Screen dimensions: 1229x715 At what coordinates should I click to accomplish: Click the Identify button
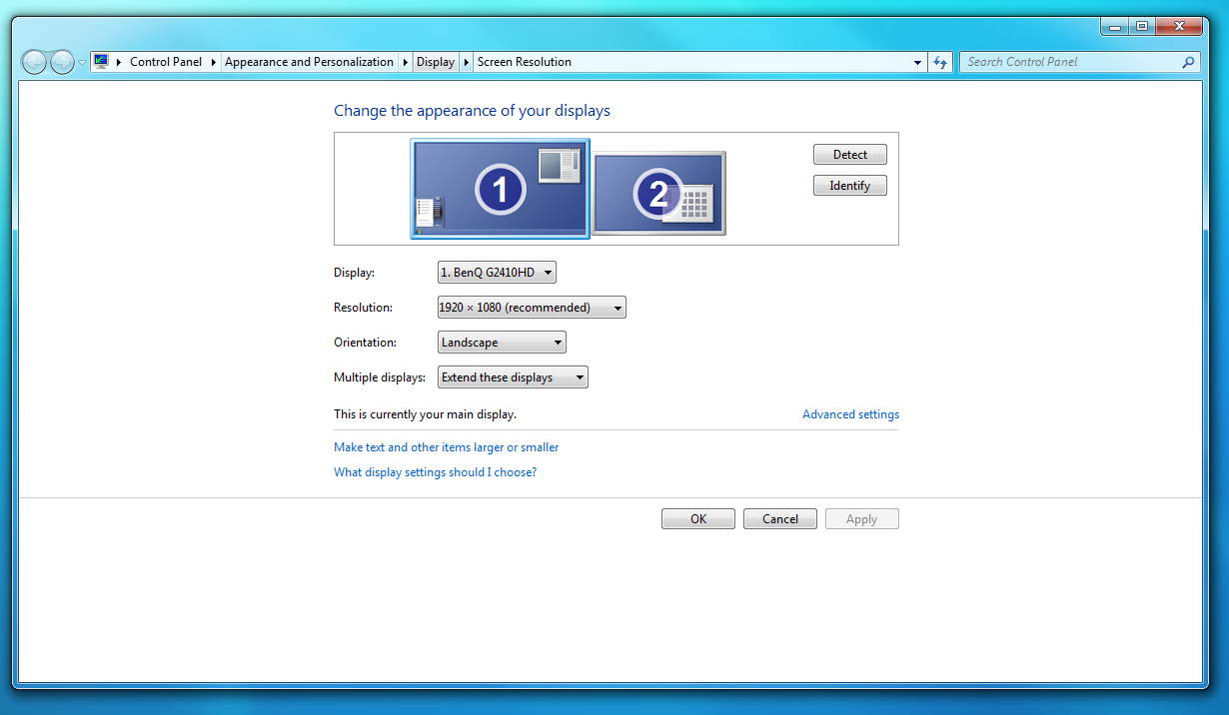pyautogui.click(x=850, y=186)
